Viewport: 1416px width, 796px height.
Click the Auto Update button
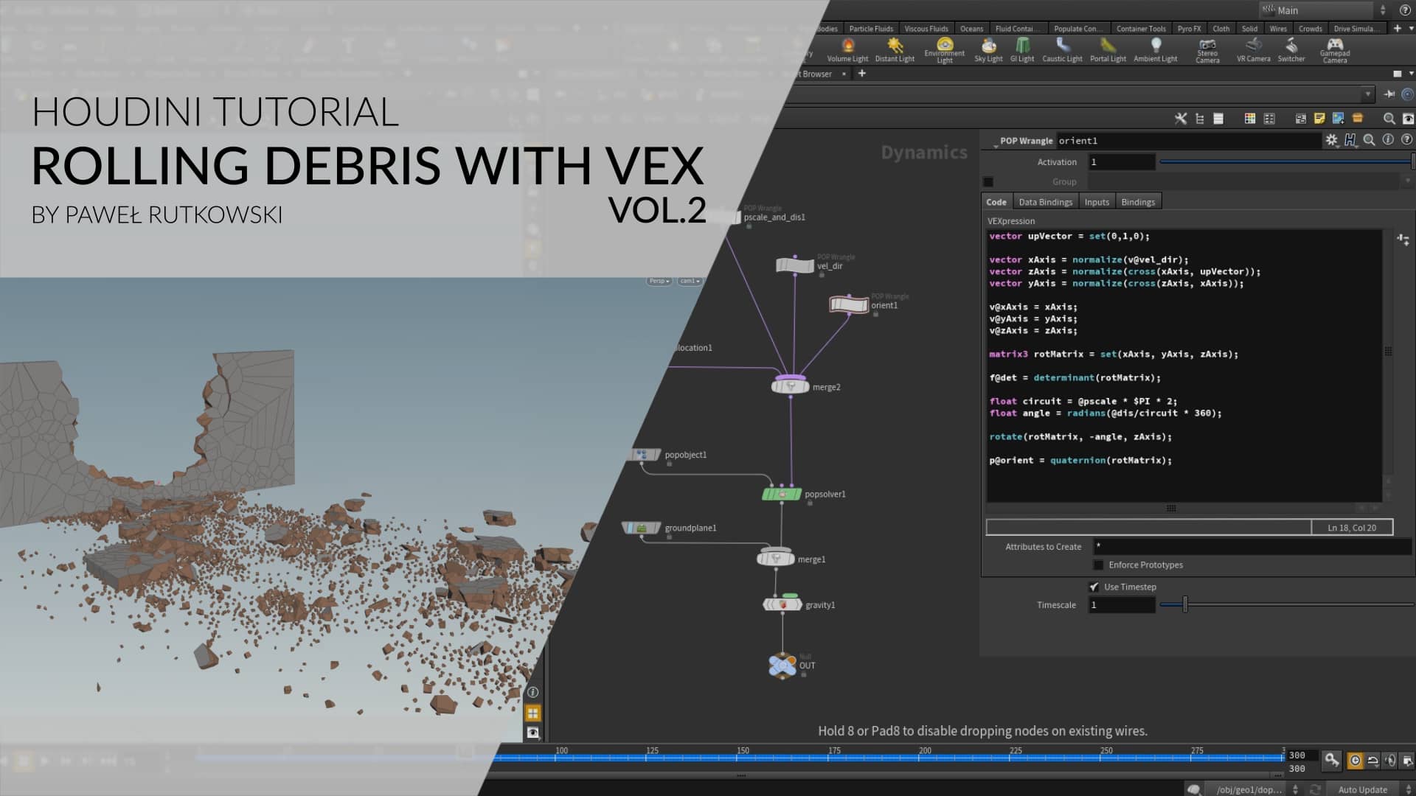(x=1361, y=789)
